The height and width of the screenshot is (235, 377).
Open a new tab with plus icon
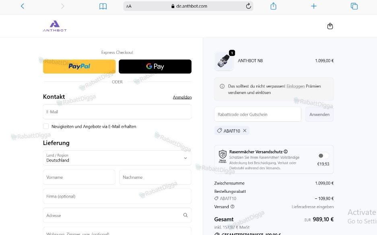pyautogui.click(x=313, y=6)
